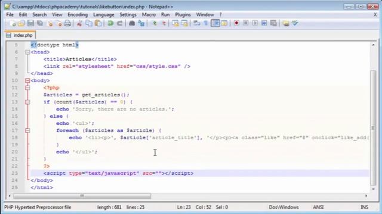The height and width of the screenshot is (214, 382).
Task: Toggle the show indent guide button
Action: point(215,23)
